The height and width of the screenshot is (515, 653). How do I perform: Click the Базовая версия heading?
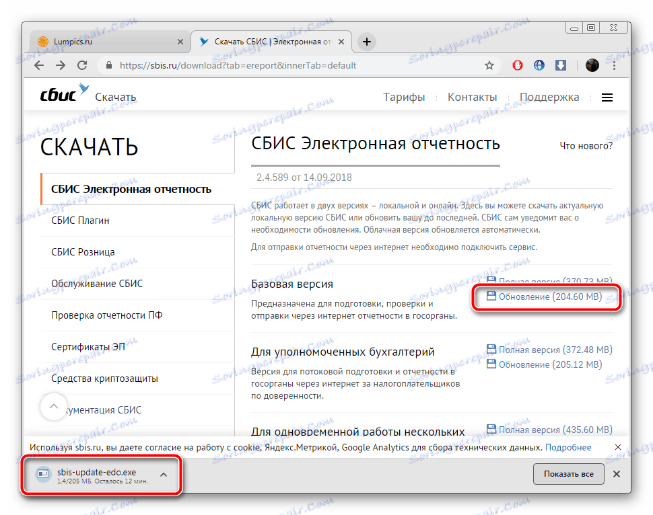(x=292, y=284)
